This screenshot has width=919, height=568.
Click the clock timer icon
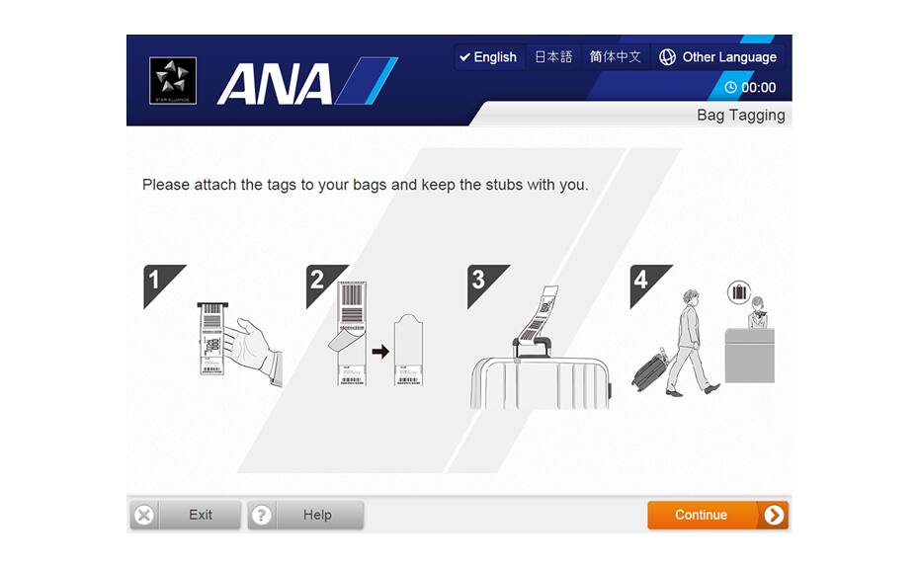point(730,87)
